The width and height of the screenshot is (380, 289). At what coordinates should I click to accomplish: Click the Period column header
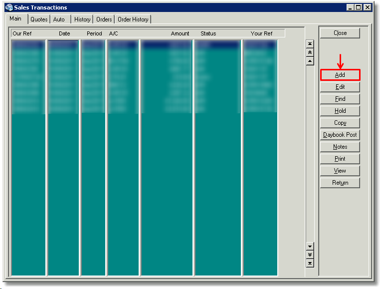[x=94, y=33]
